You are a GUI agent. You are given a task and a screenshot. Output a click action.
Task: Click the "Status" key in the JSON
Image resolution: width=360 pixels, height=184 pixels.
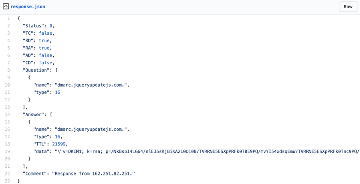[x=33, y=26]
